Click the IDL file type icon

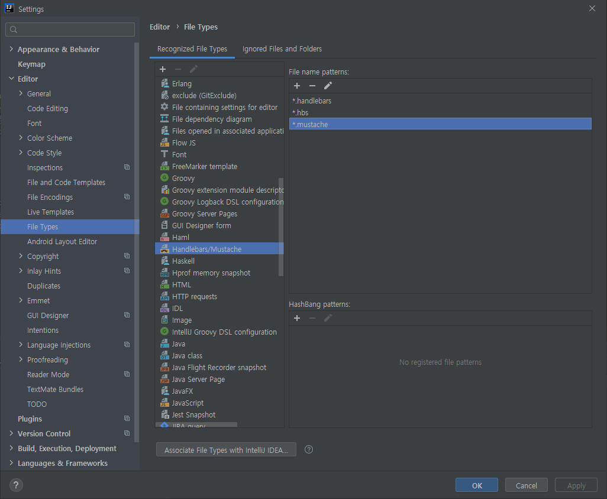click(164, 308)
